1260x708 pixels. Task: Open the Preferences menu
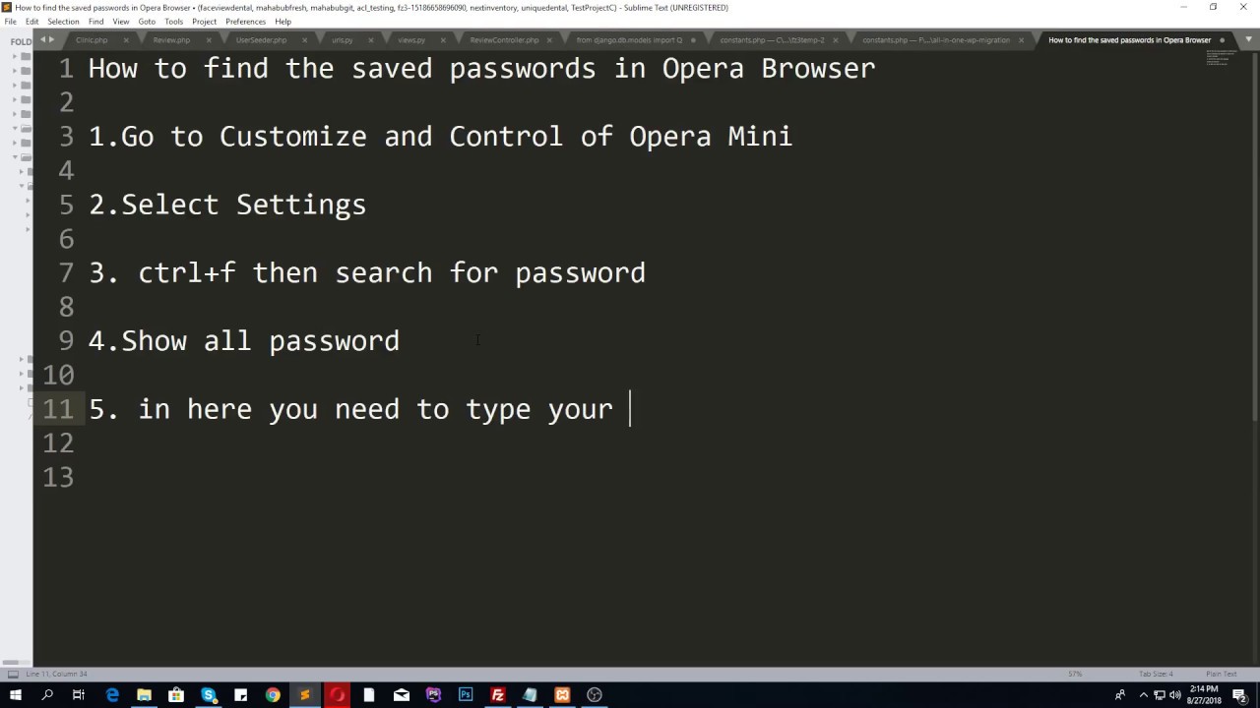coord(245,22)
